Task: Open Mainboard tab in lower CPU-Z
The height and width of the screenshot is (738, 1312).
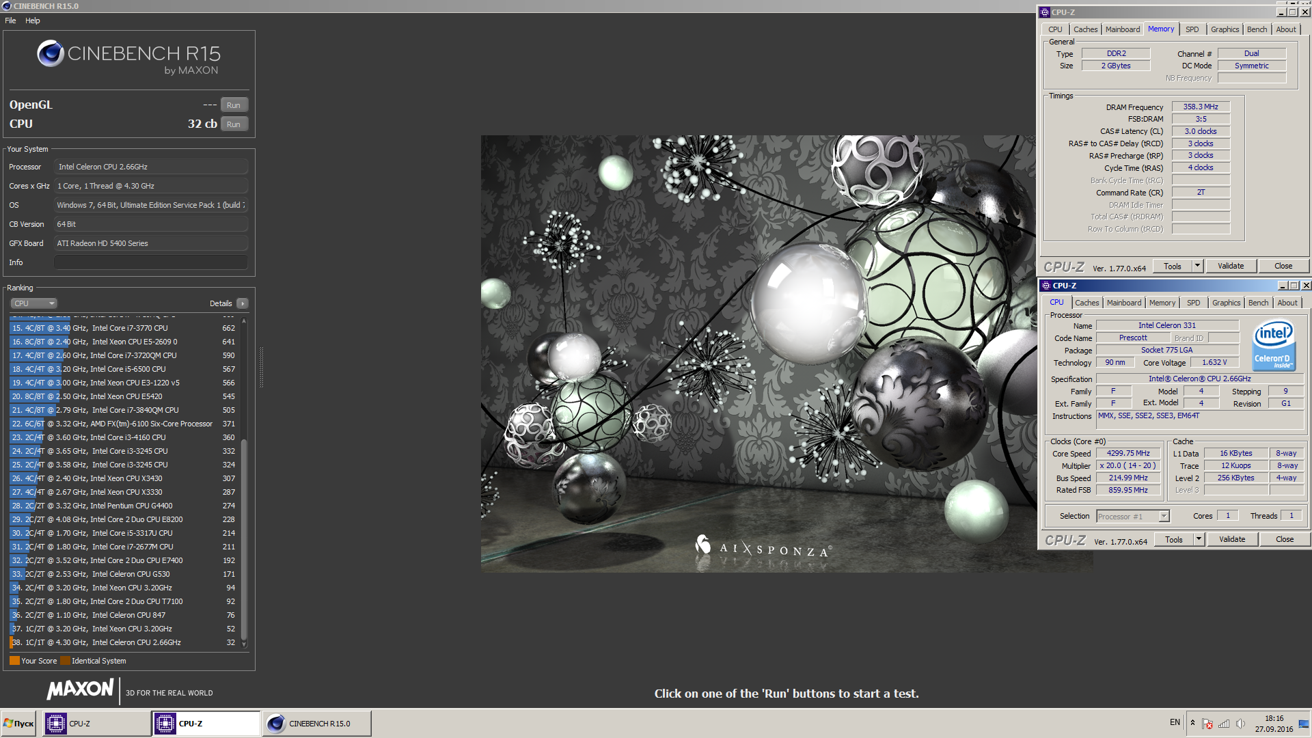Action: click(x=1123, y=303)
